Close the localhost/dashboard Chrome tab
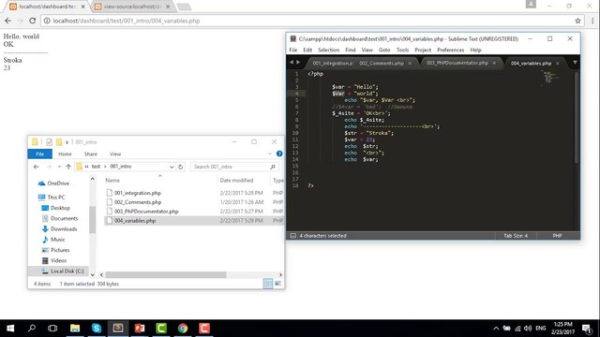The height and width of the screenshot is (337, 600). [x=83, y=7]
